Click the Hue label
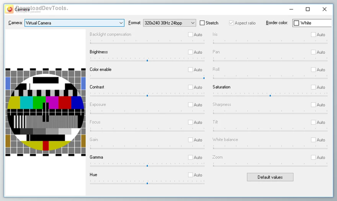This screenshot has width=337, height=201. (93, 175)
